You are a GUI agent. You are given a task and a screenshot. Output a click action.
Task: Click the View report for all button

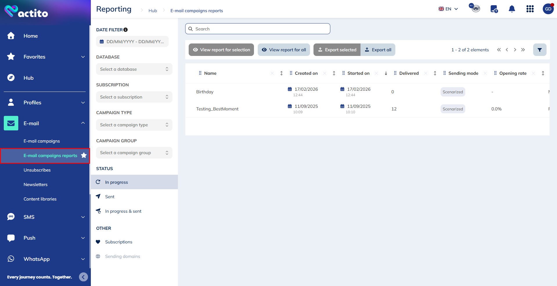click(284, 50)
